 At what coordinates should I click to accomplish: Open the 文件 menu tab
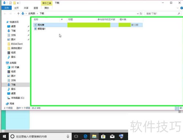coord(7,8)
